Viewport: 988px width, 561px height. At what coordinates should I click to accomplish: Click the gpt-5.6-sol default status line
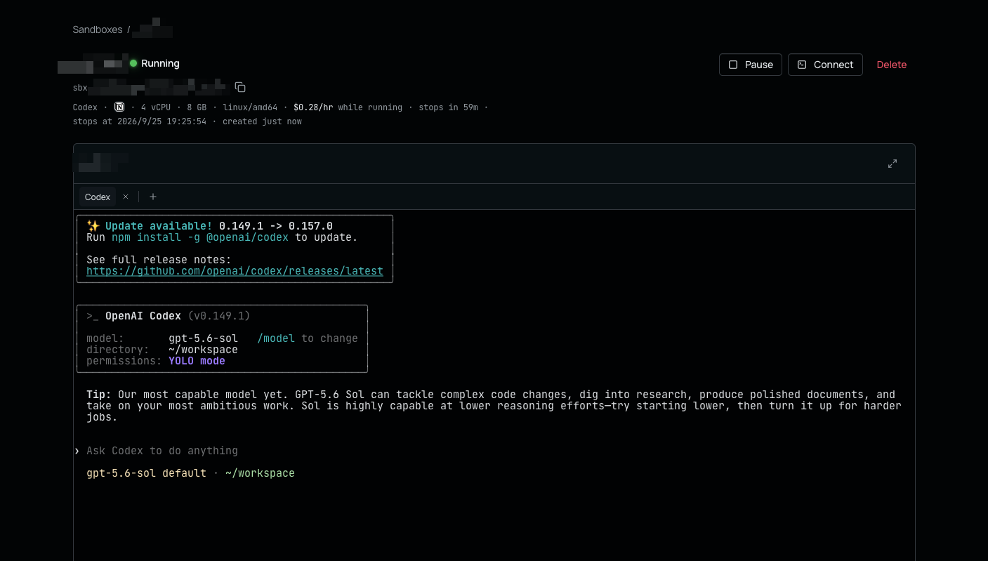(146, 473)
